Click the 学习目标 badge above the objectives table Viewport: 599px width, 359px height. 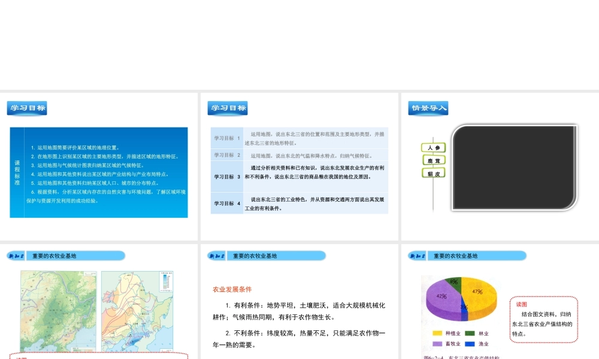[228, 108]
